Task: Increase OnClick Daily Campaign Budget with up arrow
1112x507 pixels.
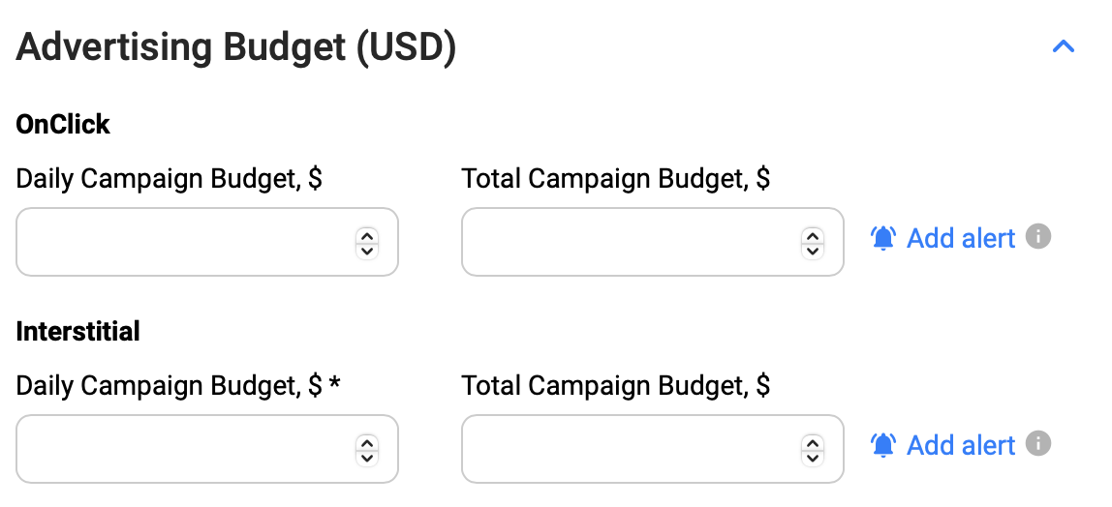Action: click(x=366, y=235)
